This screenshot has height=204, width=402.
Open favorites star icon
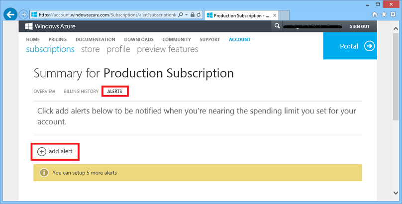click(384, 14)
